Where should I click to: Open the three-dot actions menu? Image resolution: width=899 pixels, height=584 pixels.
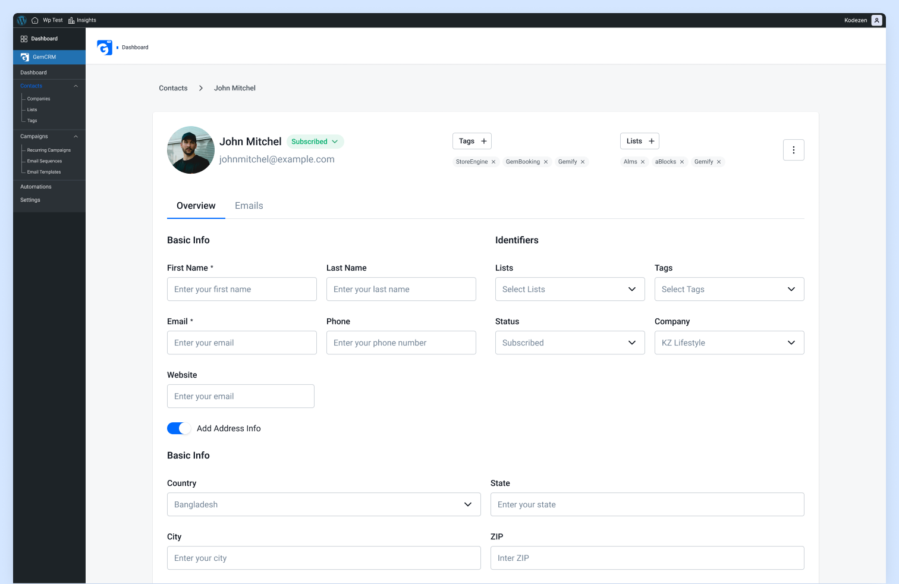coord(793,150)
